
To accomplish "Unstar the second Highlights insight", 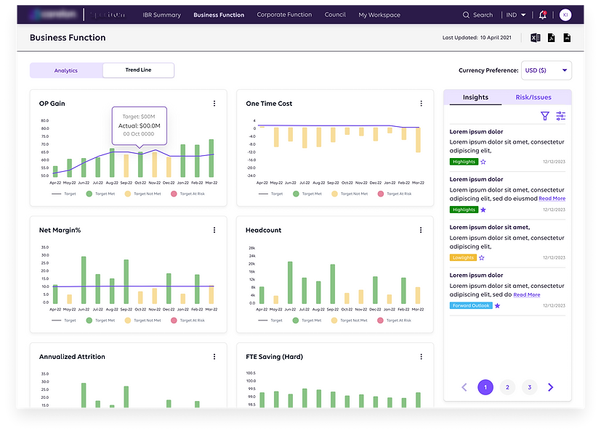I will click(x=483, y=210).
